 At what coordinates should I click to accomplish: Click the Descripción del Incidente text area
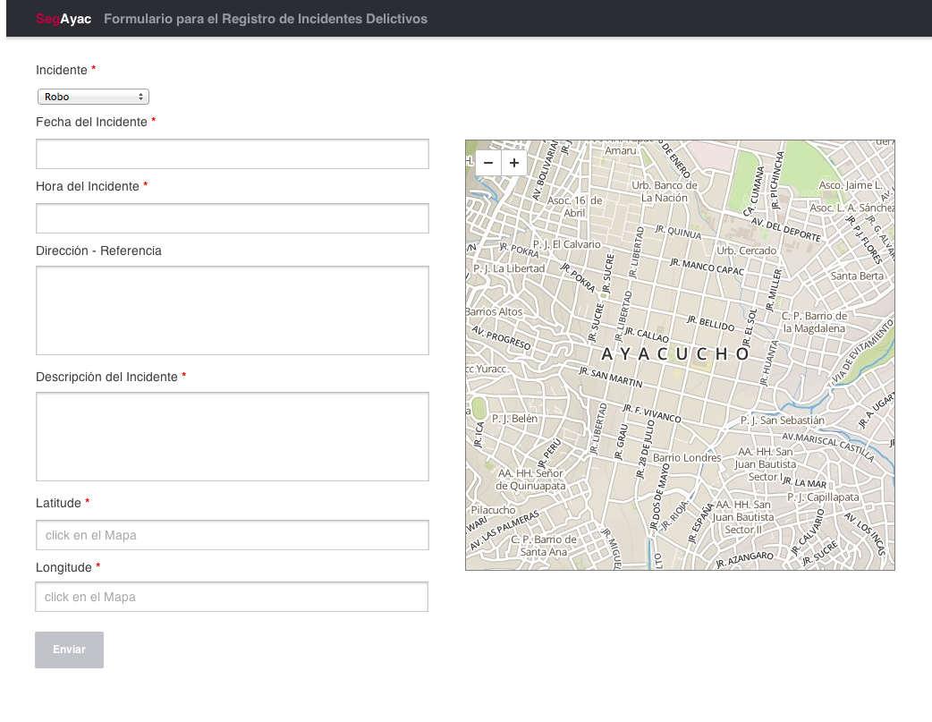pos(232,437)
